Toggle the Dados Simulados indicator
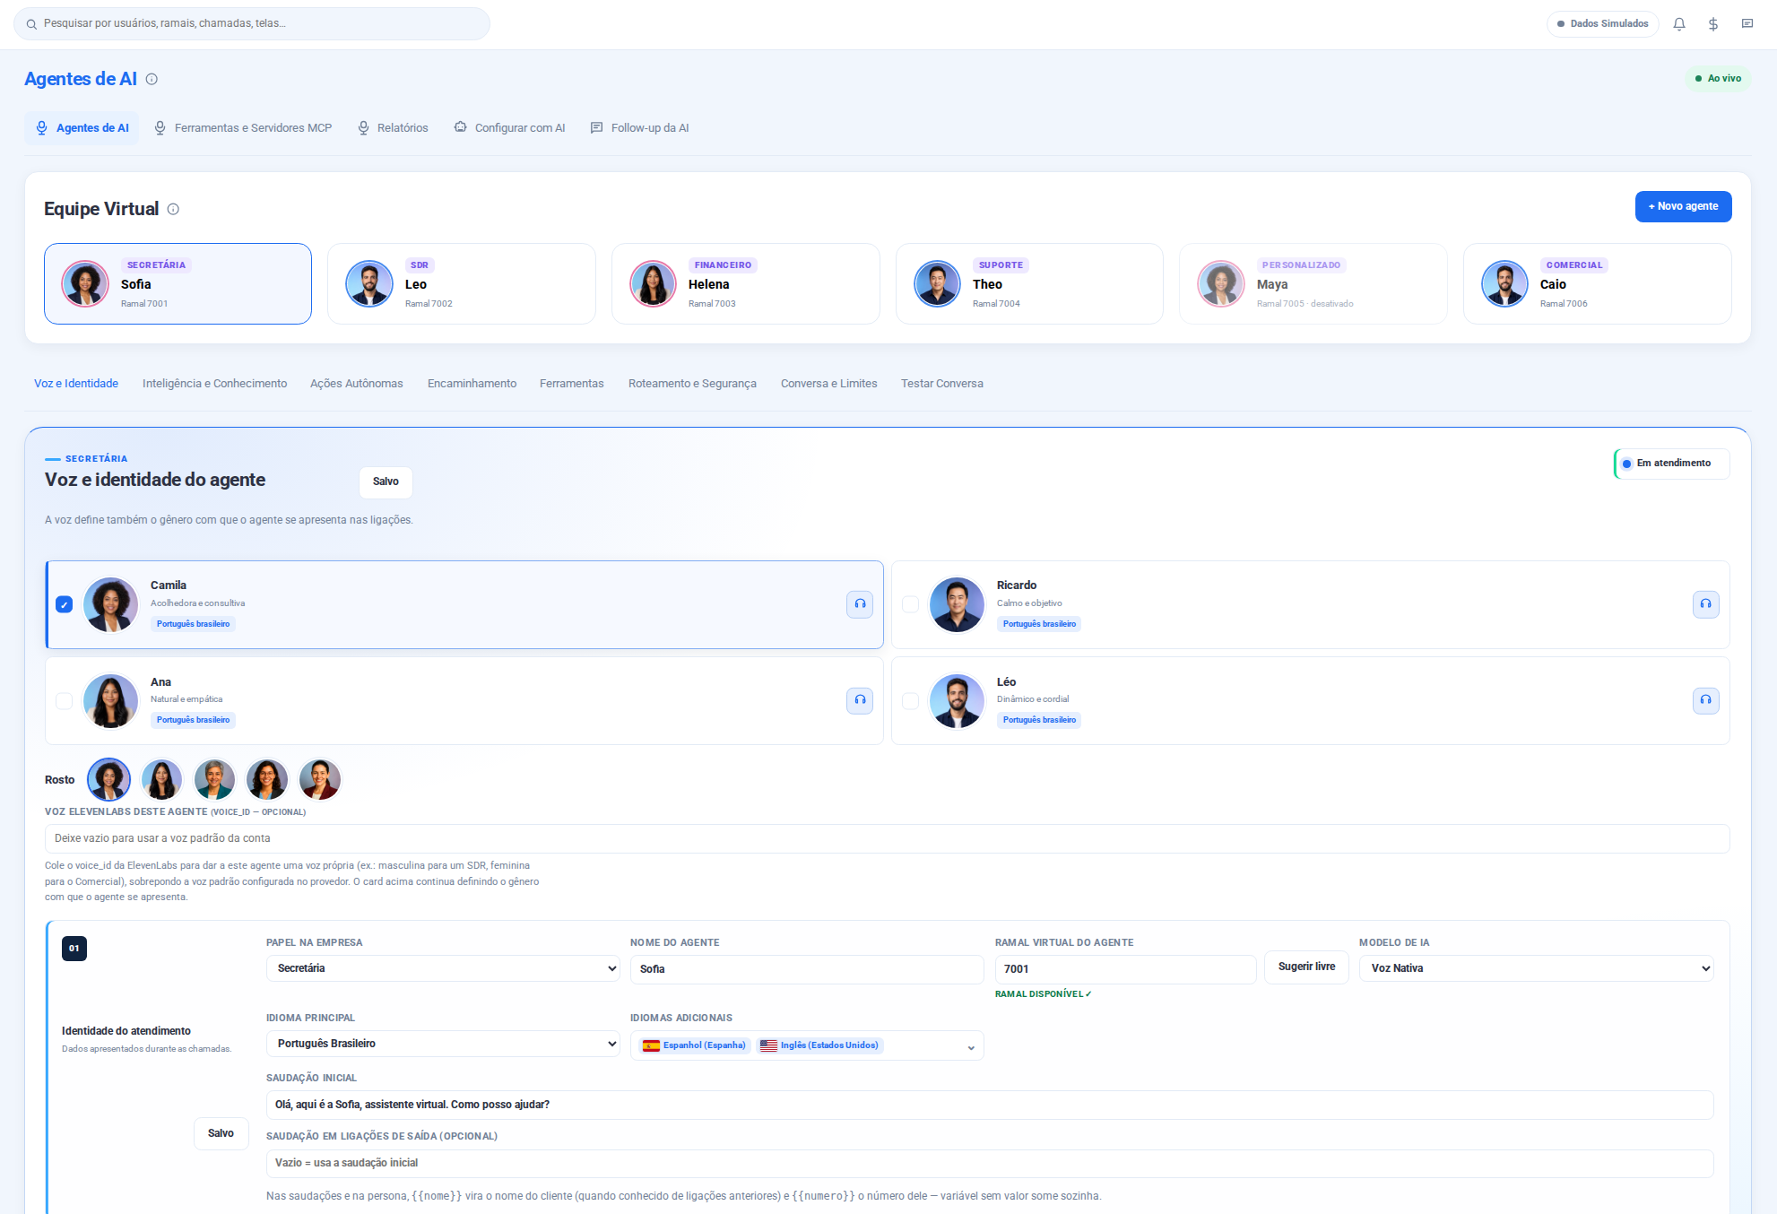 coord(1603,24)
